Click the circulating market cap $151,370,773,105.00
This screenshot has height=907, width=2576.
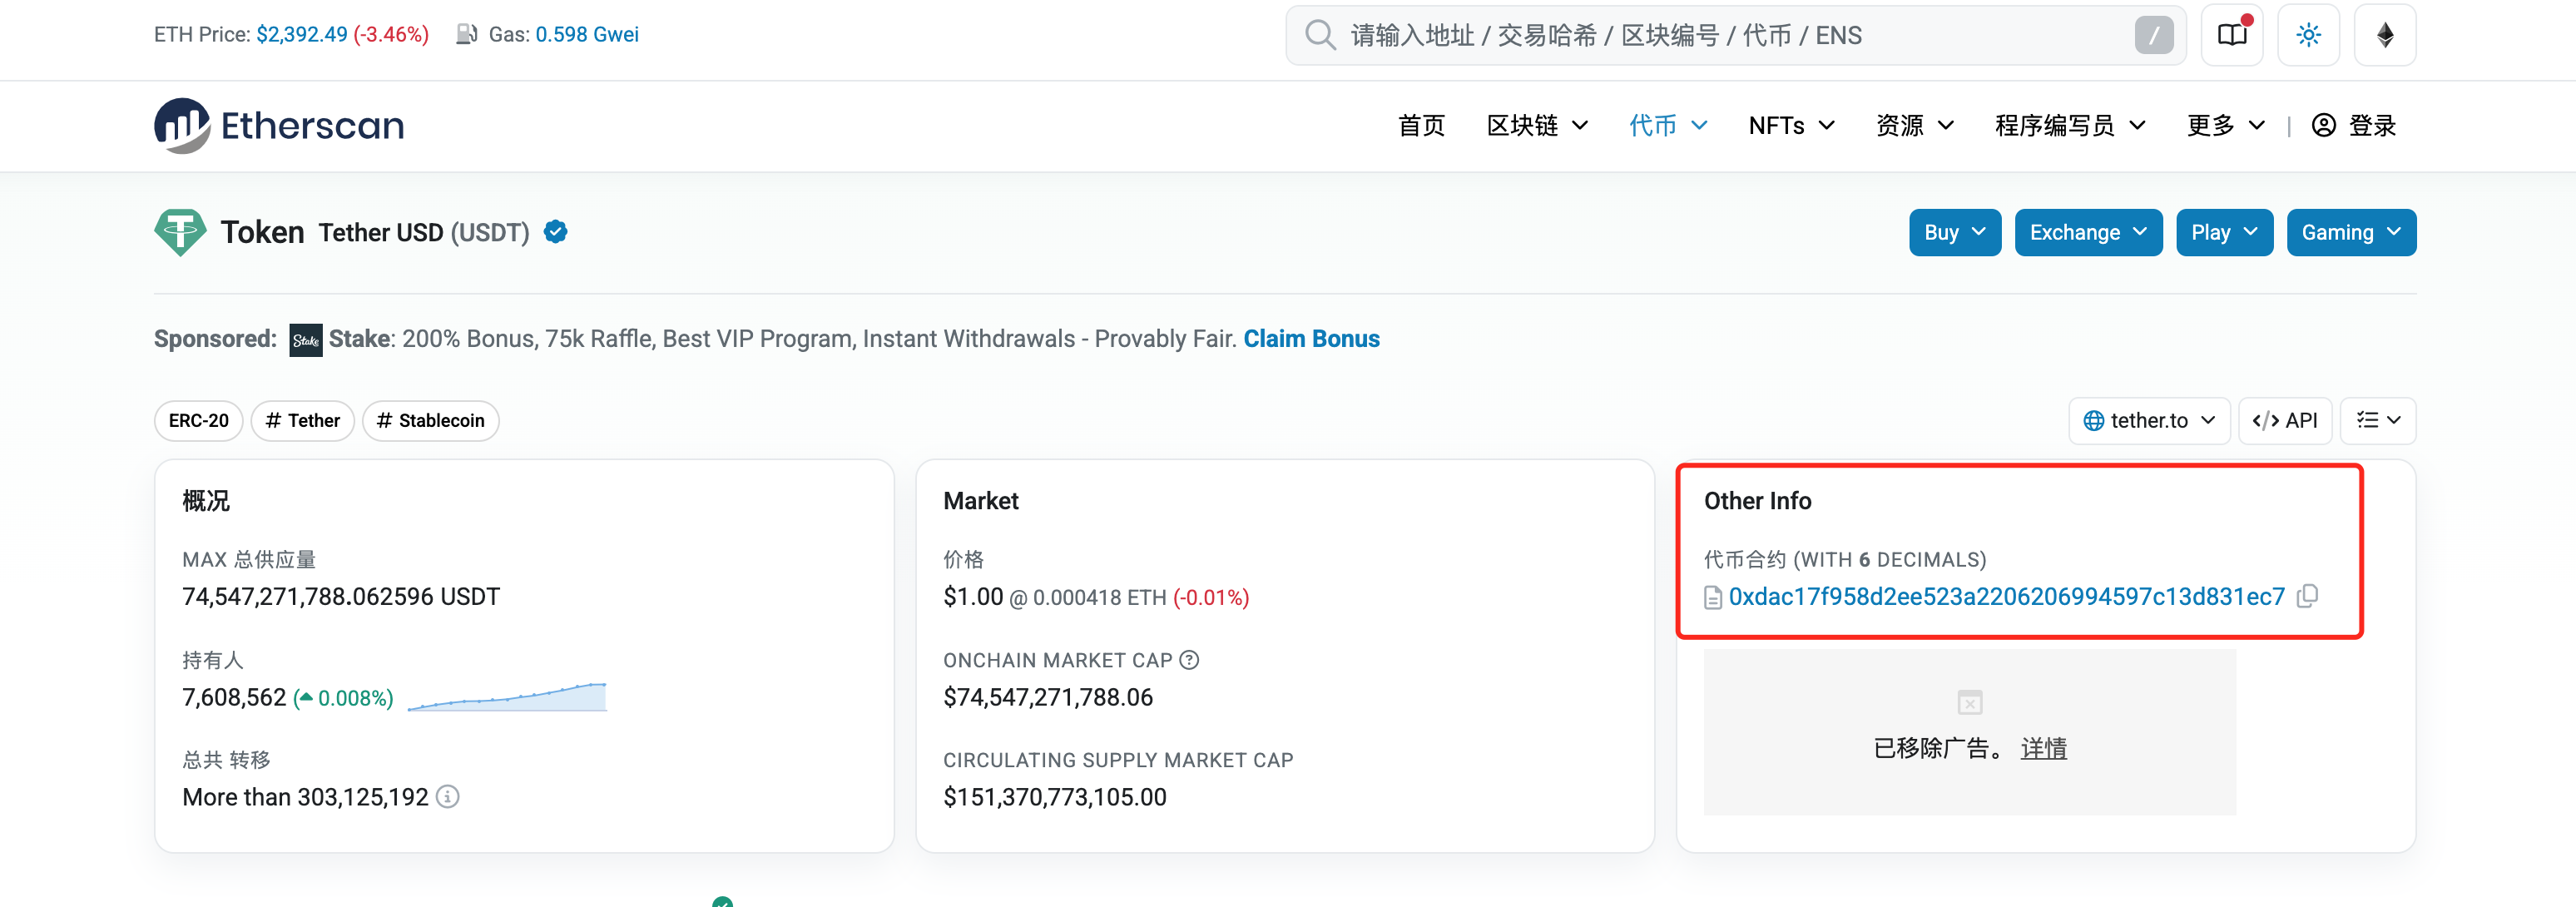click(x=1055, y=797)
